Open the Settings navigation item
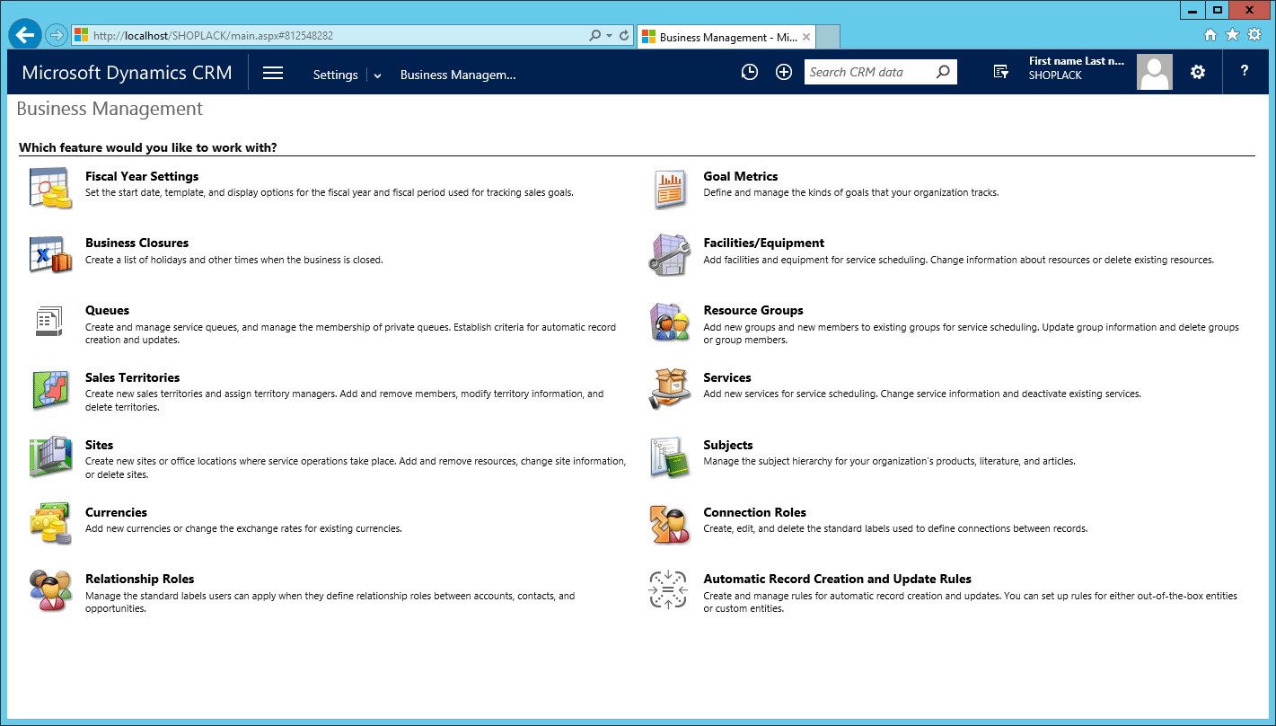Viewport: 1276px width, 726px height. click(x=335, y=75)
